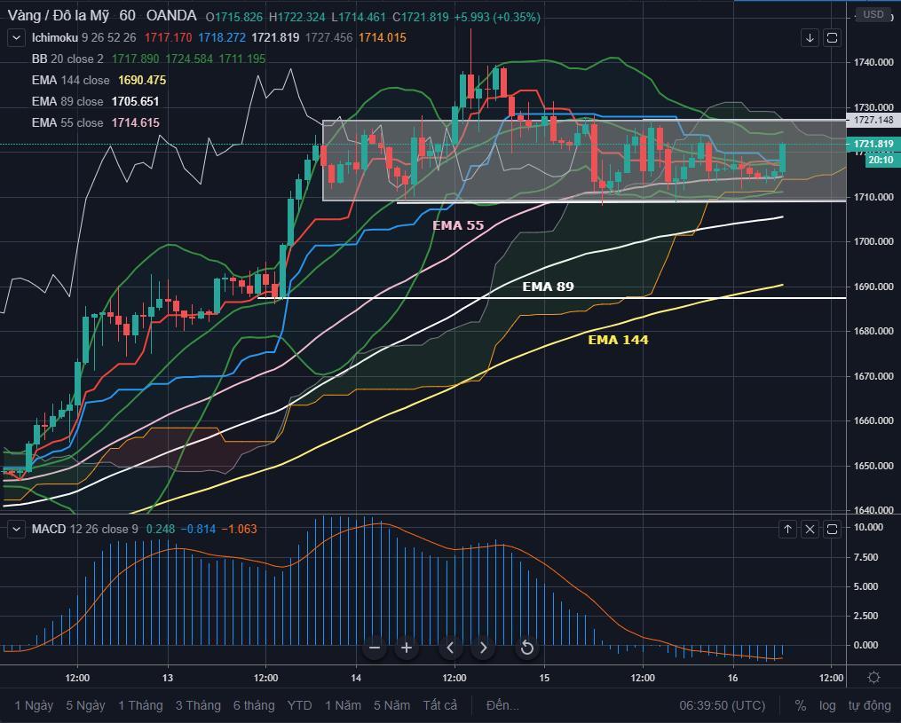Toggle percent scale % button
The image size is (901, 723).
(x=801, y=705)
